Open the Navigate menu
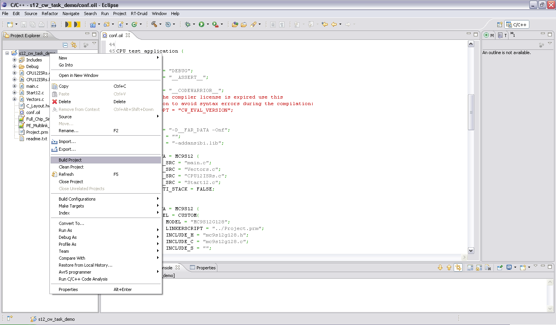The image size is (556, 325). 71,14
